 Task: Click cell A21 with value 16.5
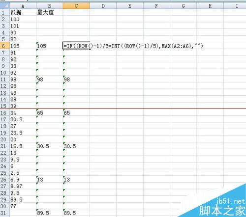tap(23, 146)
